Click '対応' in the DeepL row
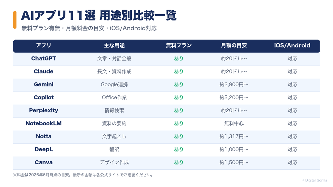 click(292, 149)
